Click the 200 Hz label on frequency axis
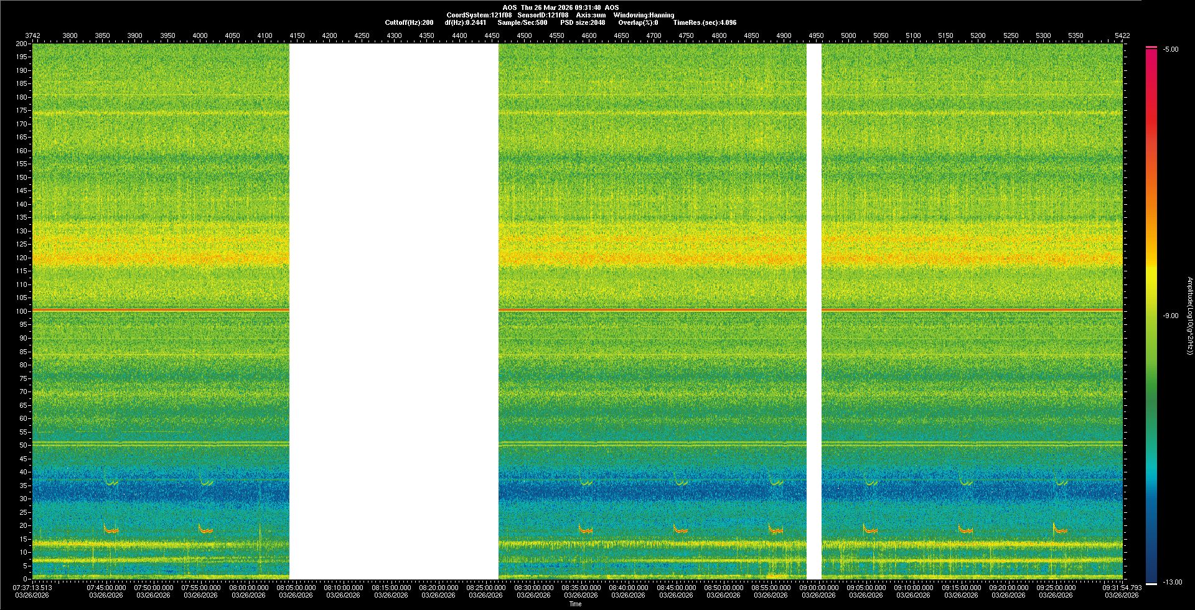This screenshot has height=610, width=1195. pos(22,44)
